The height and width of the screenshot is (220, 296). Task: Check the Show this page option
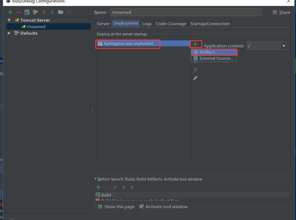[x=100, y=207]
